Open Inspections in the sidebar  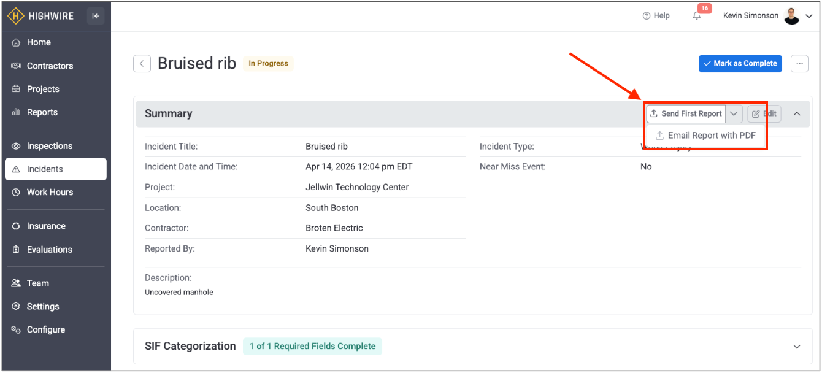pyautogui.click(x=49, y=146)
